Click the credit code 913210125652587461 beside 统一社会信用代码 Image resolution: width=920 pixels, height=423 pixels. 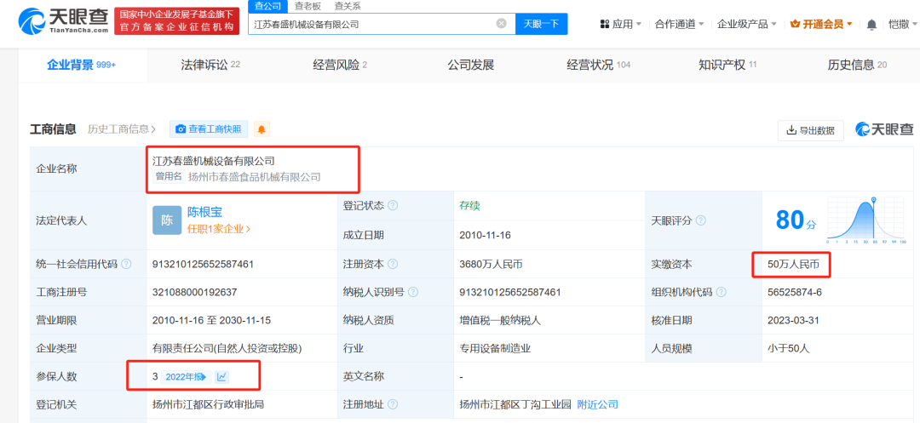tap(203, 264)
